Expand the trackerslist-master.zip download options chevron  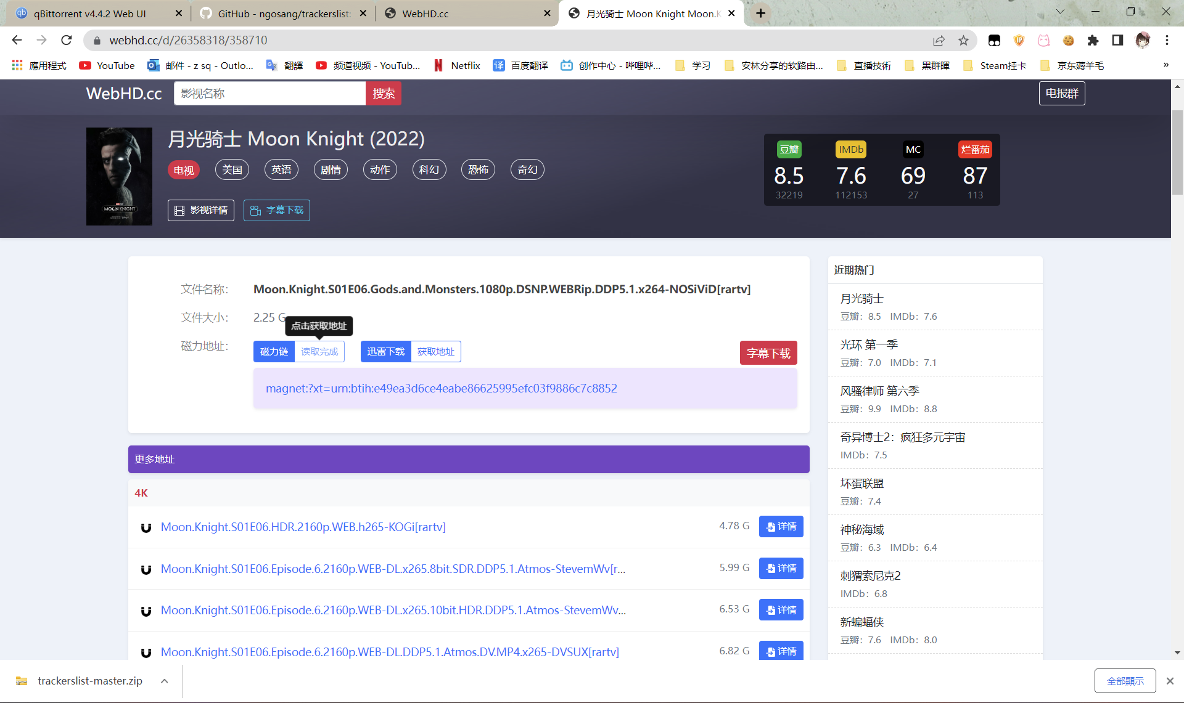pyautogui.click(x=165, y=681)
